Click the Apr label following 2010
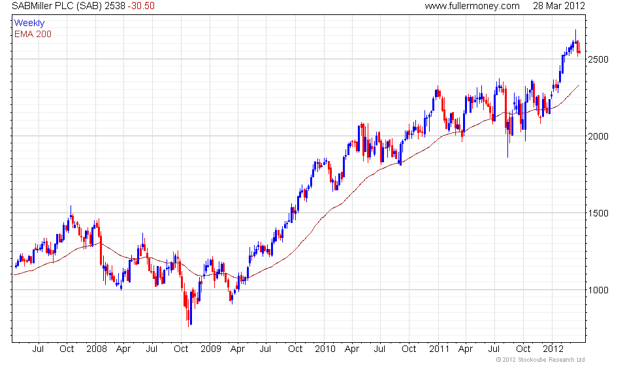This screenshot has width=640, height=365. tap(352, 349)
